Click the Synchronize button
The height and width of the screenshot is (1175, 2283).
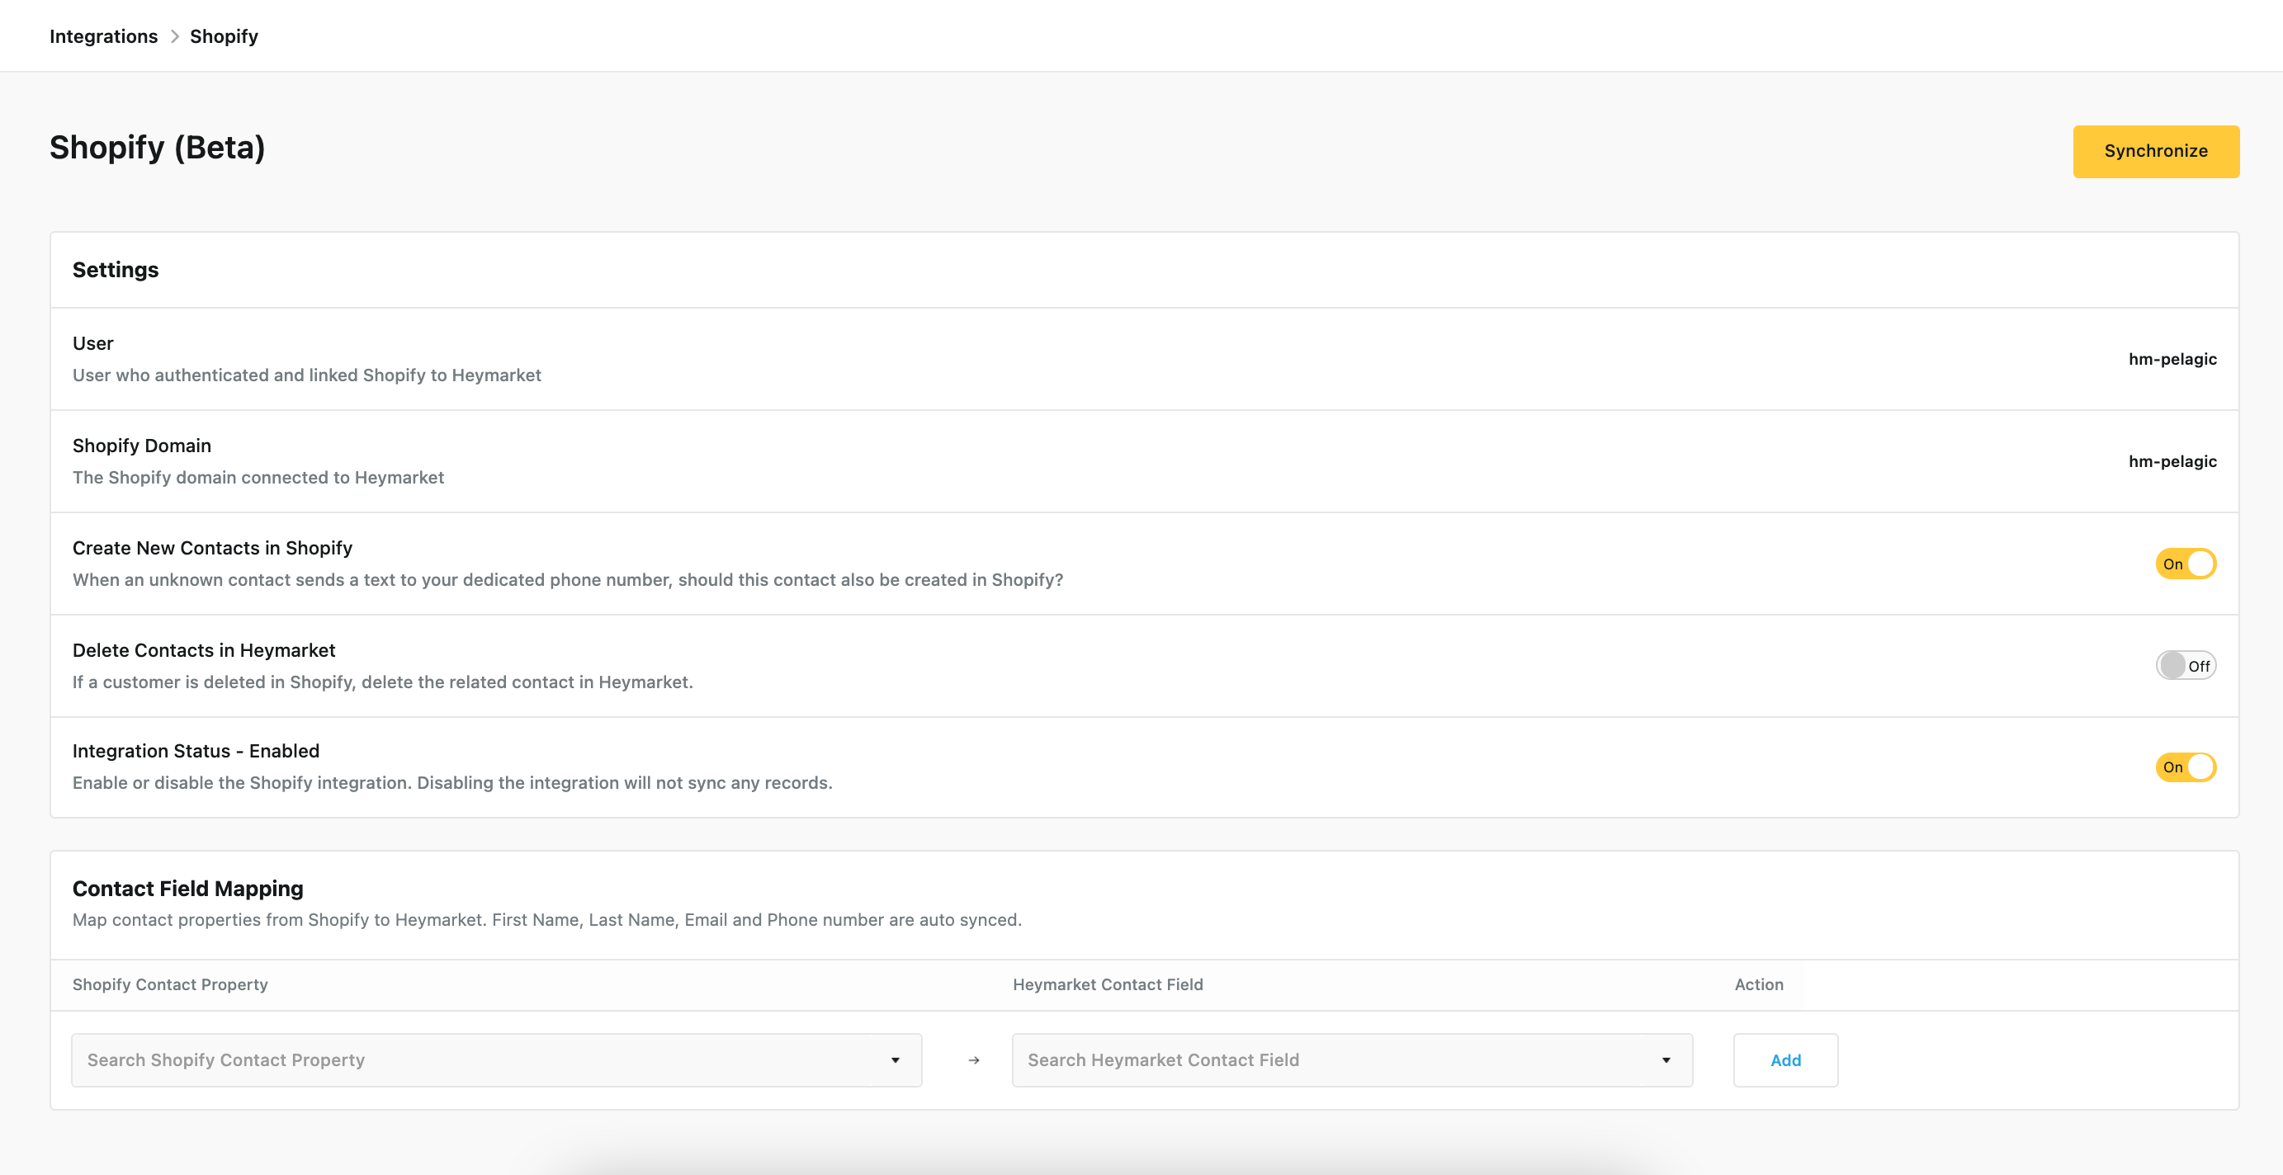2155,151
